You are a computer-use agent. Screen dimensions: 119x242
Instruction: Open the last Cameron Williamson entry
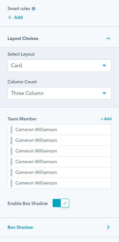click(x=59, y=183)
